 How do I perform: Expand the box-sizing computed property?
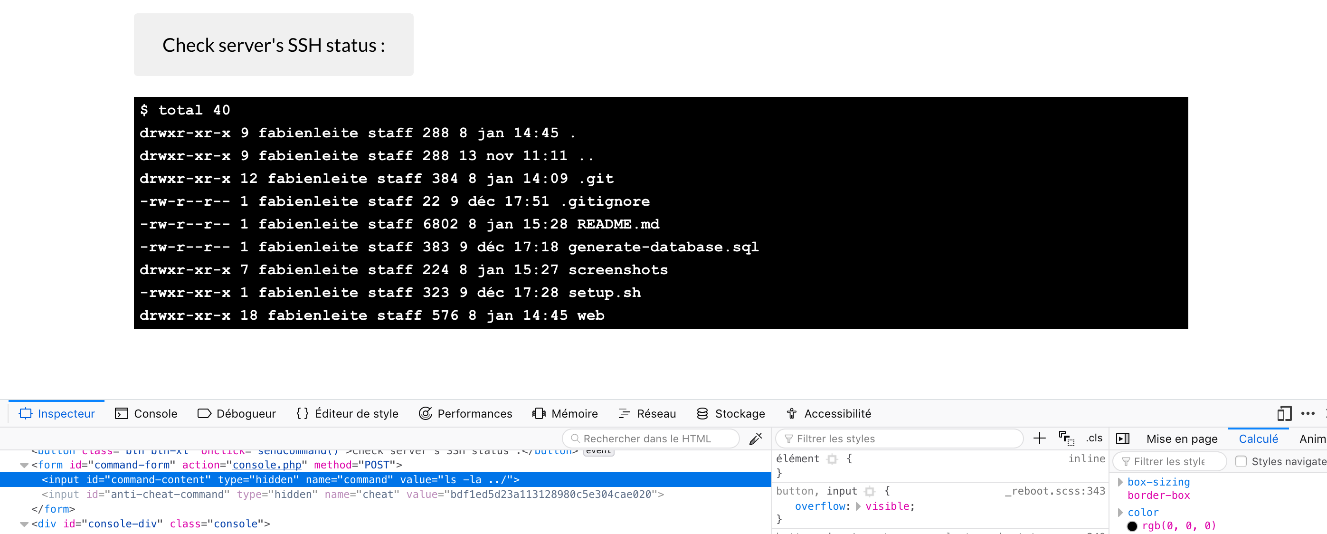point(1120,482)
